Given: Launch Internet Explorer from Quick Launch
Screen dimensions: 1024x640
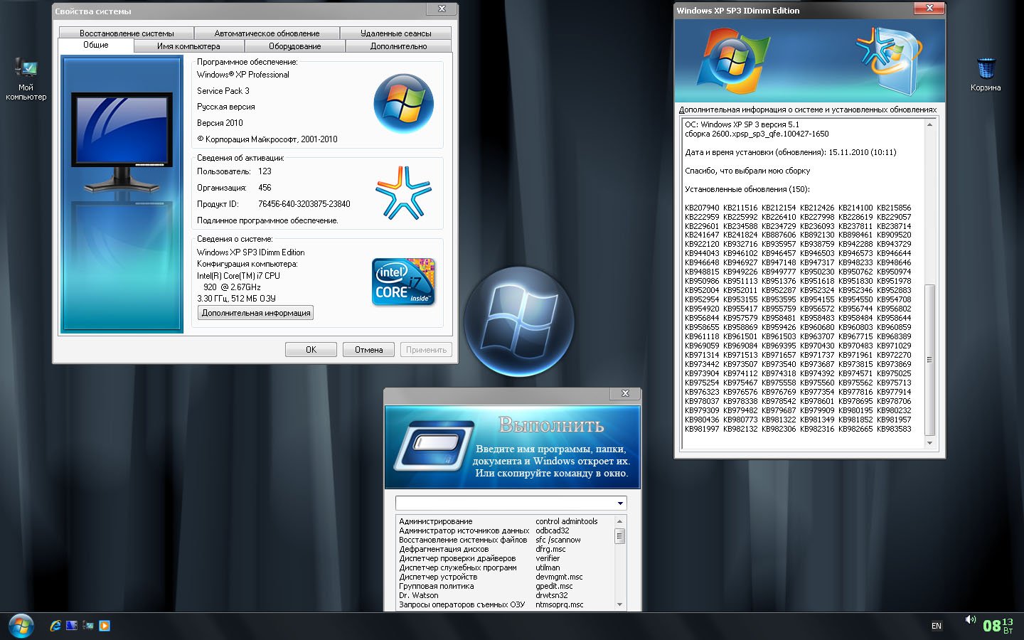Looking at the screenshot, I should point(55,626).
